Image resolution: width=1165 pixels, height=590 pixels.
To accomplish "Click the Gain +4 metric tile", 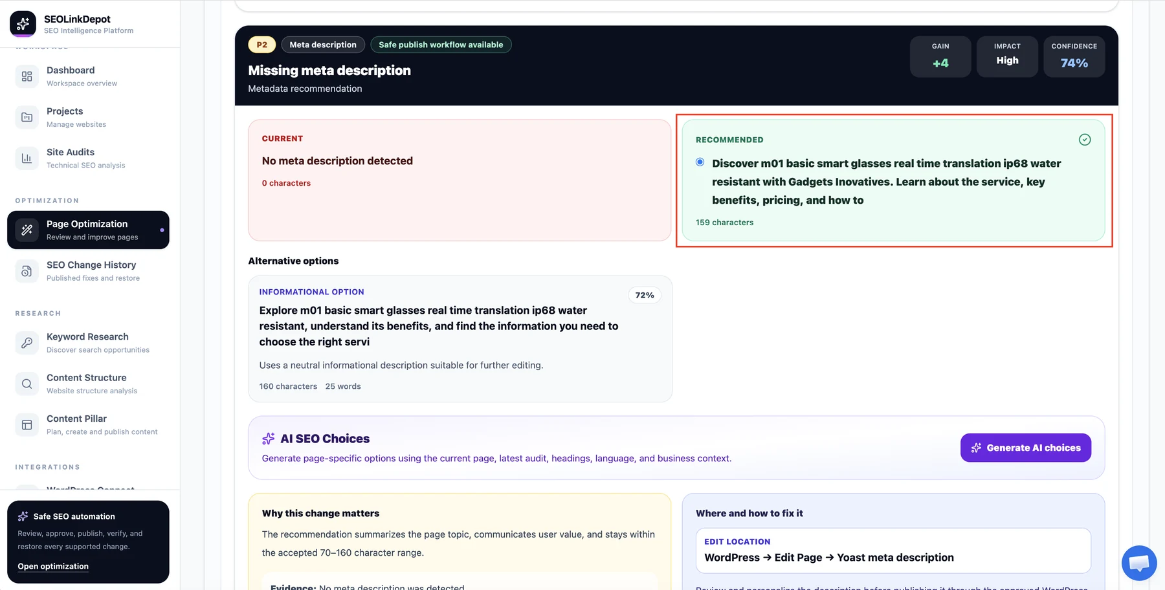I will (x=940, y=56).
